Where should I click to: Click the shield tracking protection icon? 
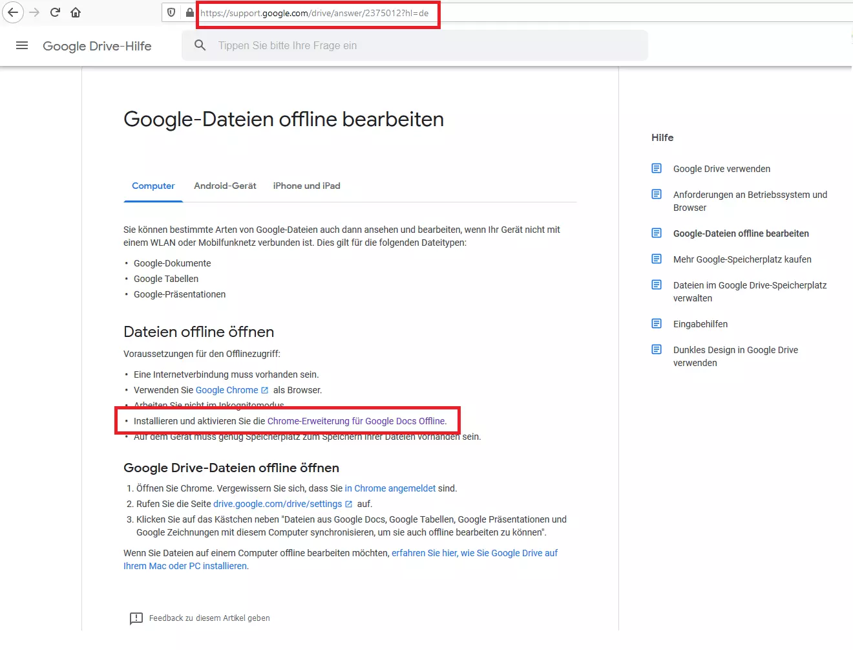pos(171,12)
